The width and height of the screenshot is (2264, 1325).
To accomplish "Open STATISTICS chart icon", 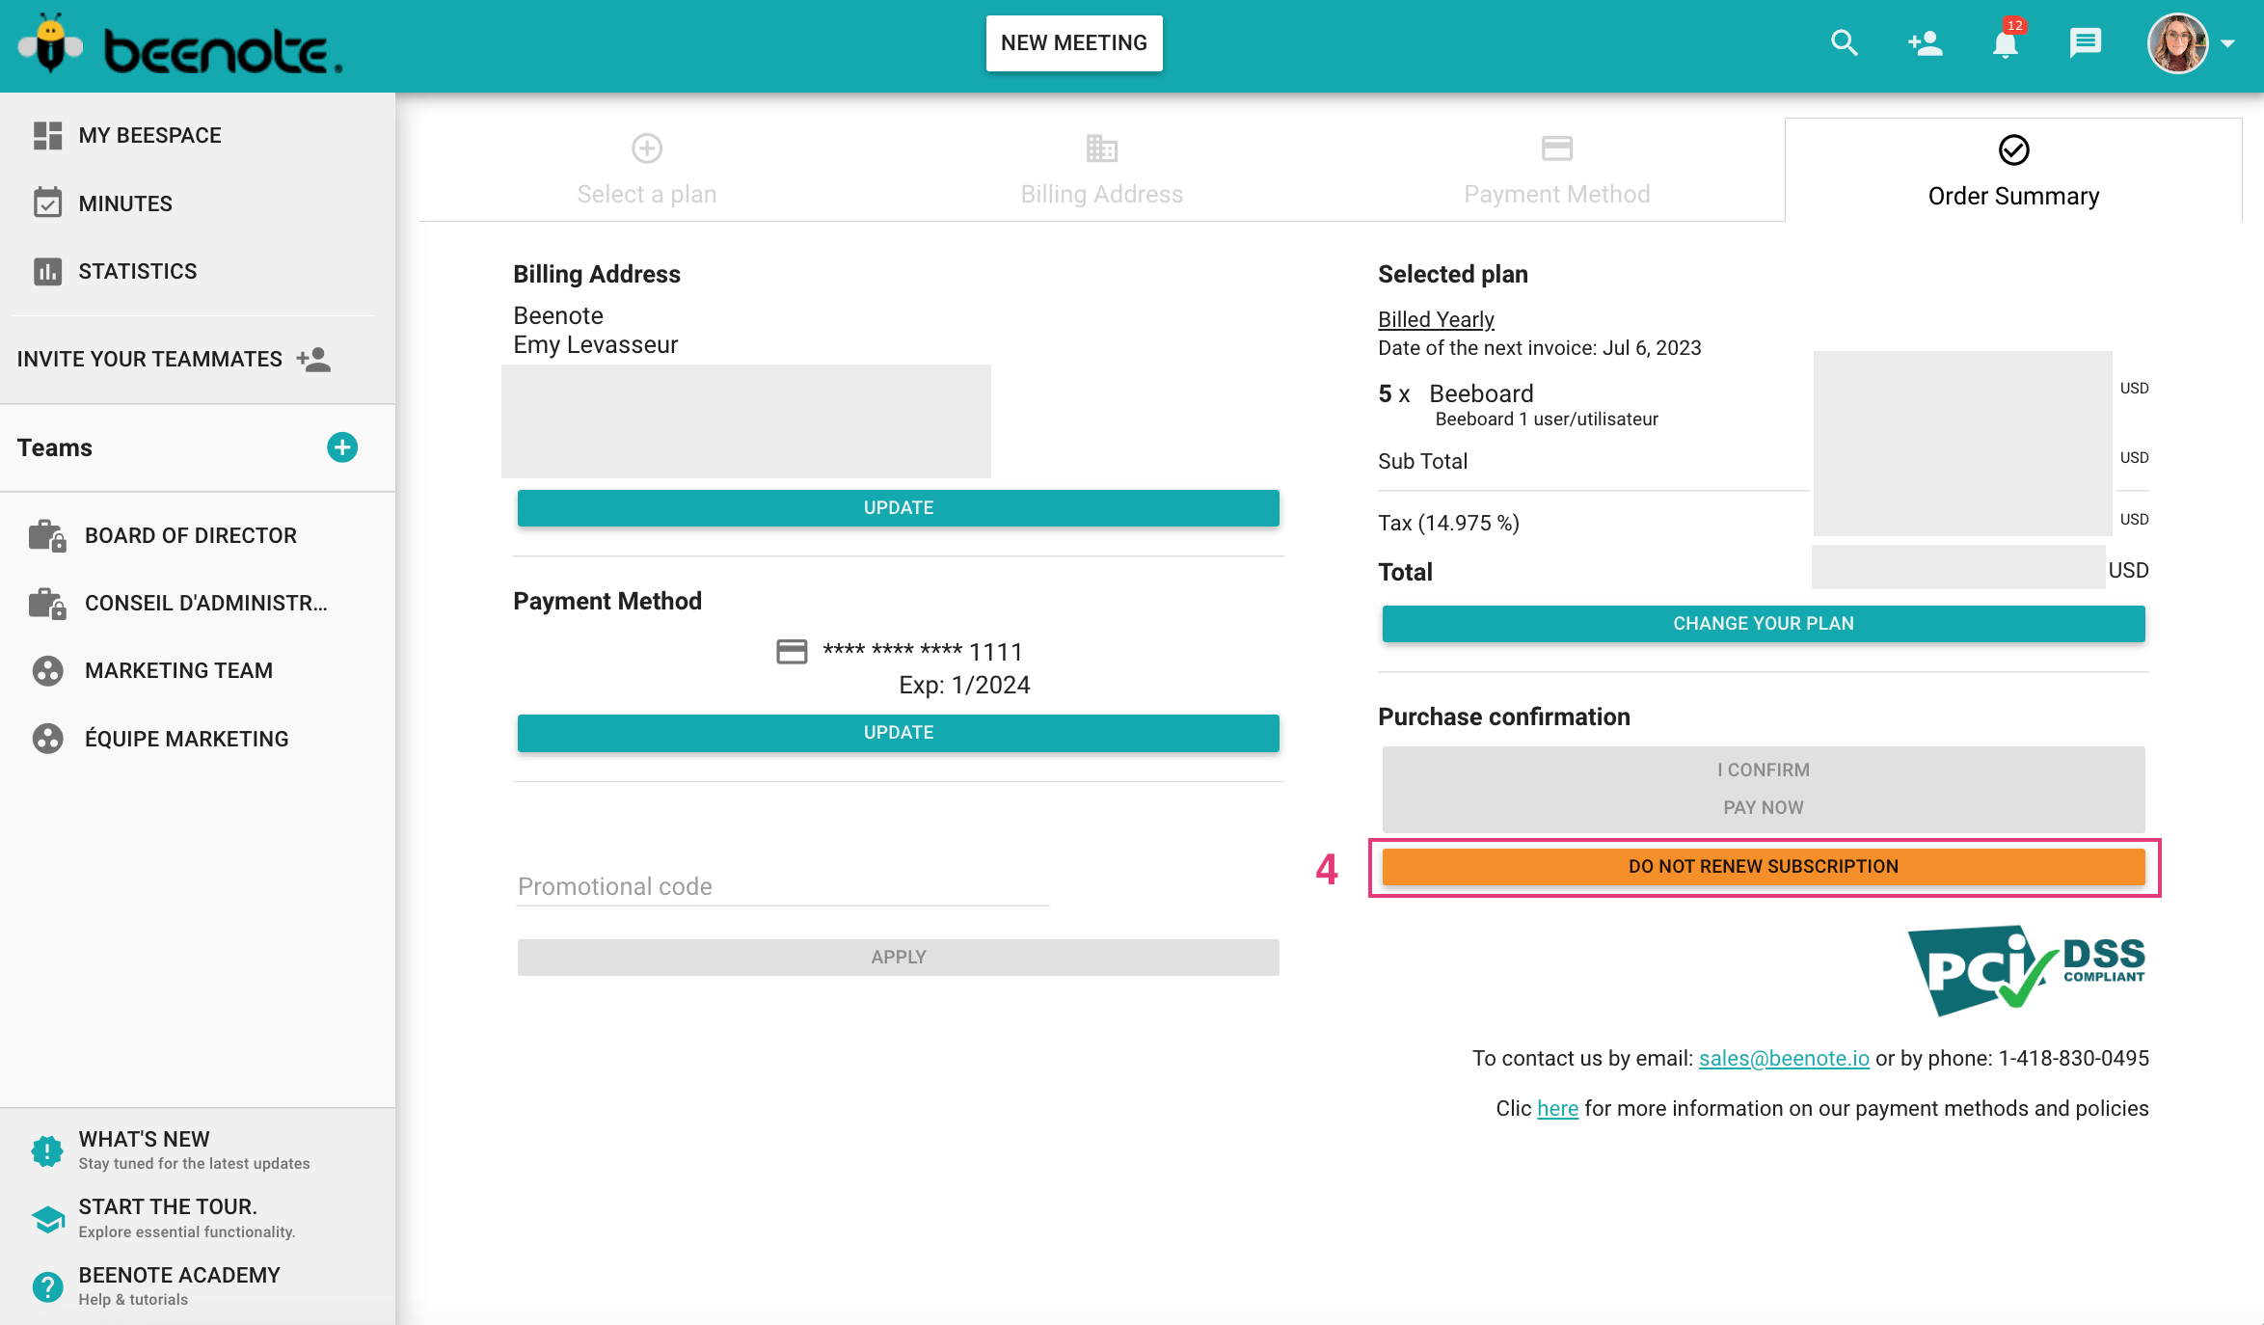I will (47, 272).
